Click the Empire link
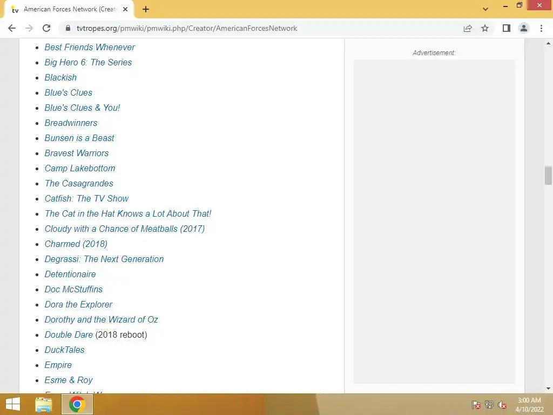This screenshot has height=415, width=553. (x=58, y=365)
